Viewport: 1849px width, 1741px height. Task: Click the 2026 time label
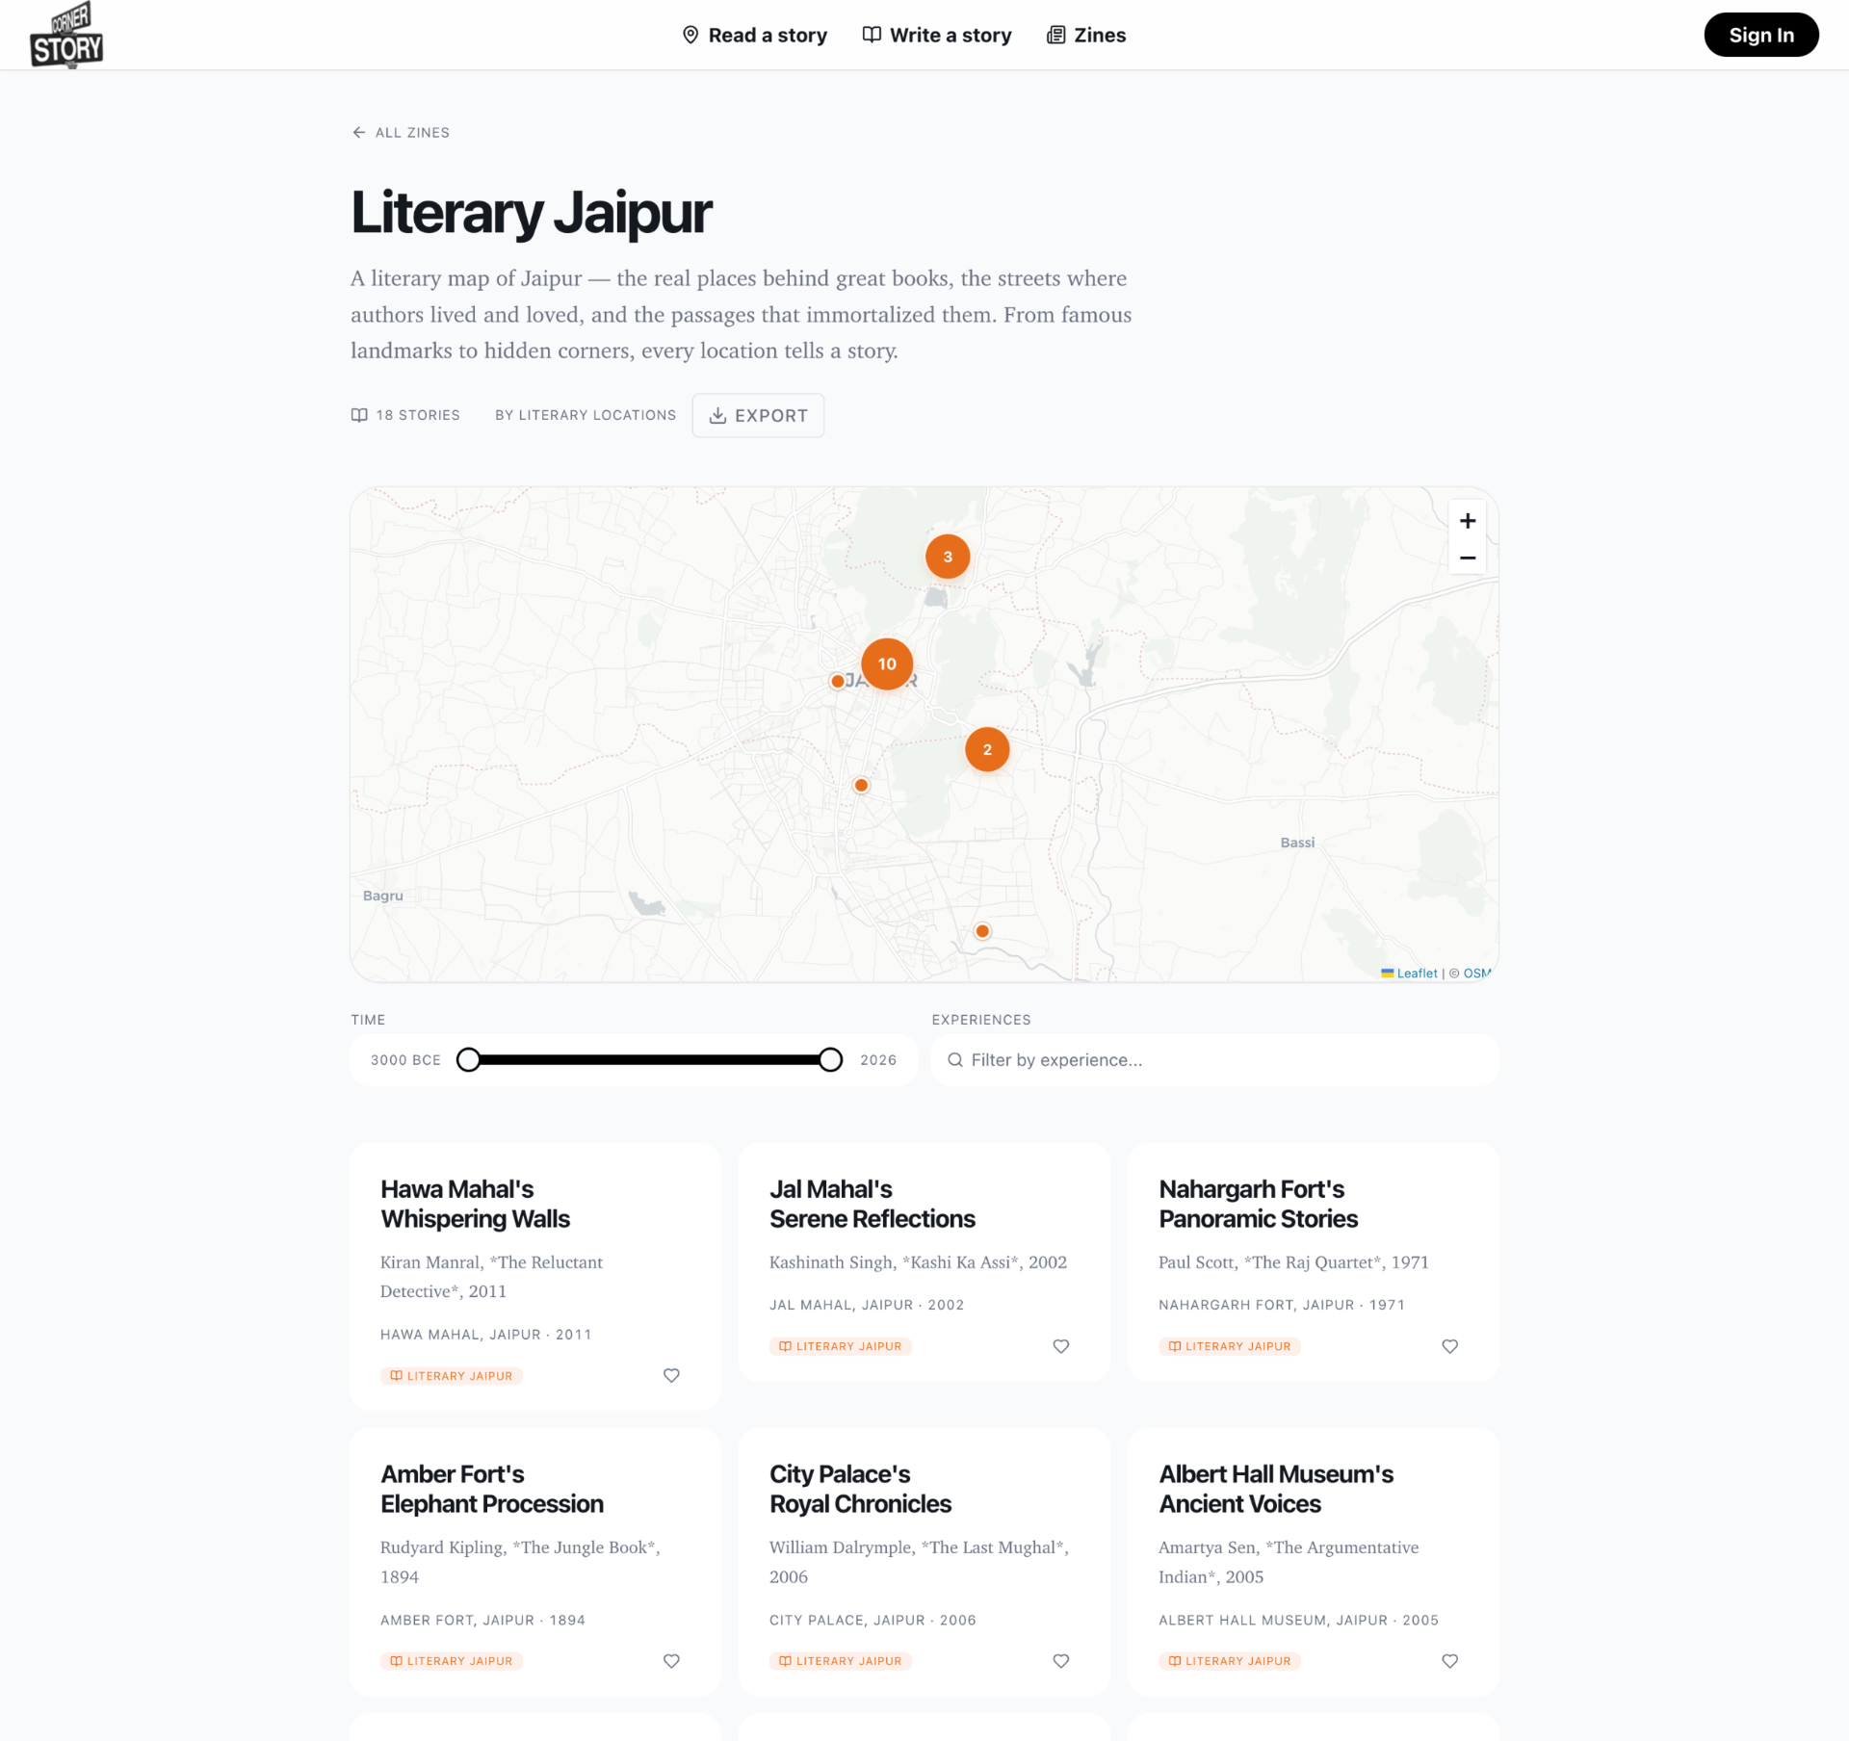(x=878, y=1060)
